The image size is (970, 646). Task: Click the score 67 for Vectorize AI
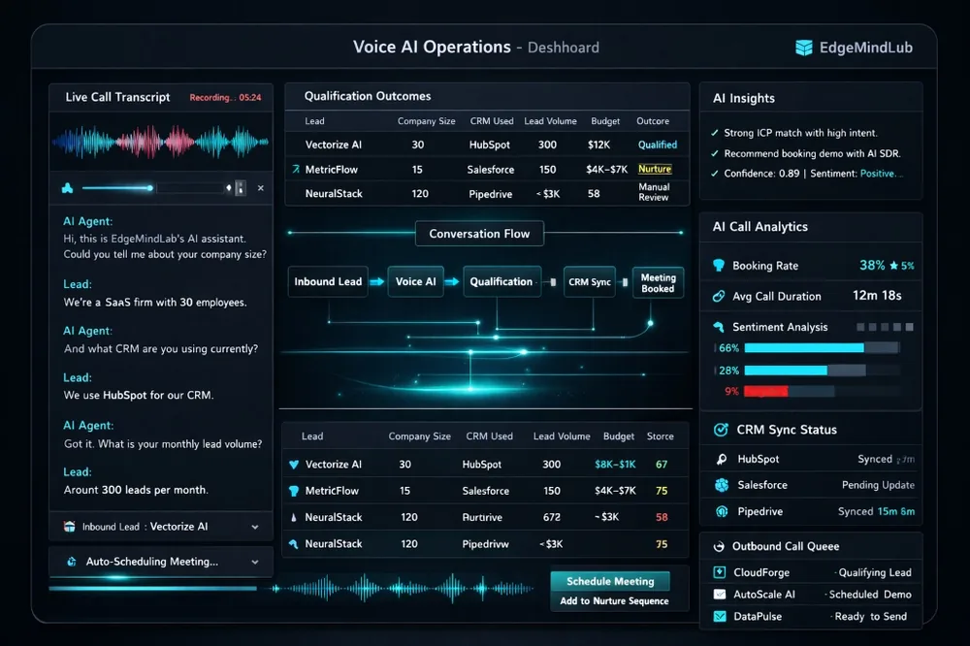[662, 464]
